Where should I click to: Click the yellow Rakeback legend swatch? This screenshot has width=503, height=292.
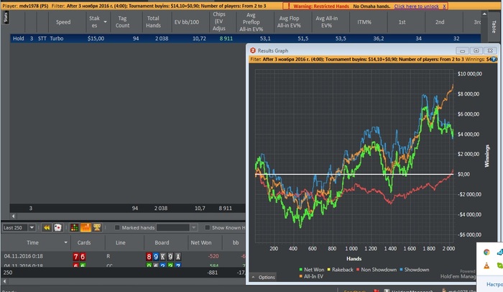pos(329,270)
